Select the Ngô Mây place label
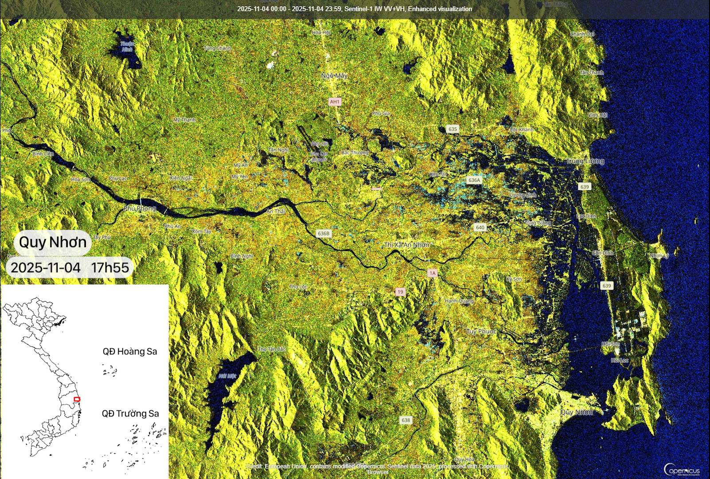Viewport: 710px width, 479px height. pyautogui.click(x=335, y=76)
